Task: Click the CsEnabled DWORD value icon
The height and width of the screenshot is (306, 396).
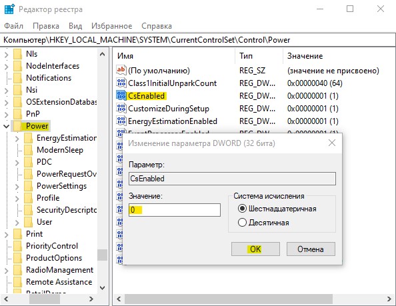Action: (x=121, y=95)
